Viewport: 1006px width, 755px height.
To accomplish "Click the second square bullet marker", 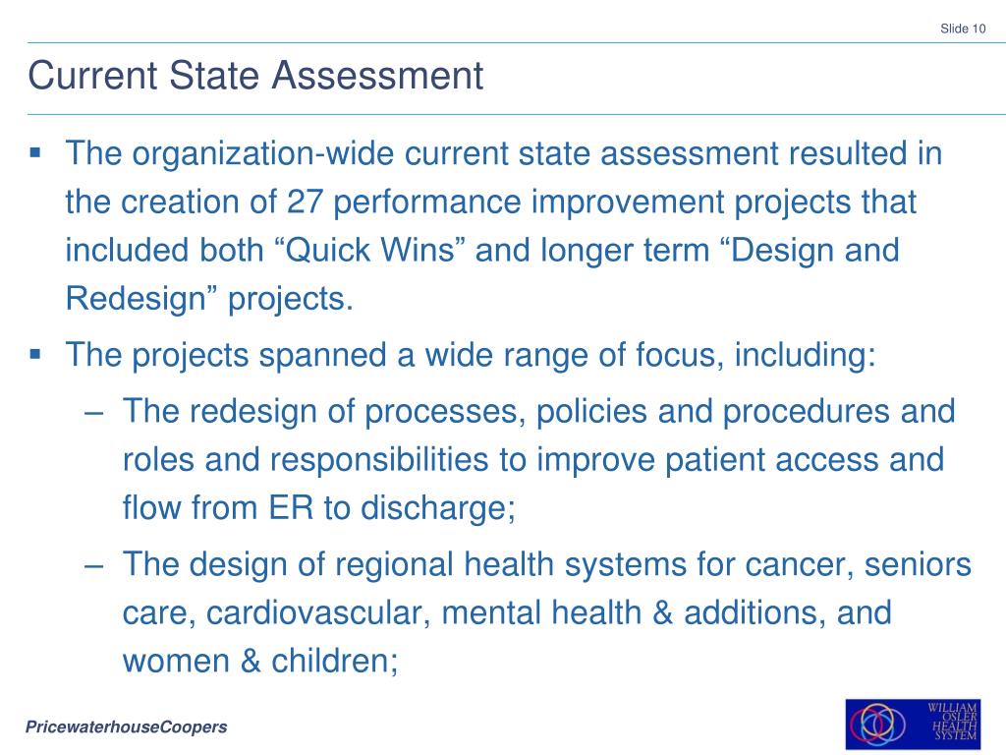I will click(35, 354).
